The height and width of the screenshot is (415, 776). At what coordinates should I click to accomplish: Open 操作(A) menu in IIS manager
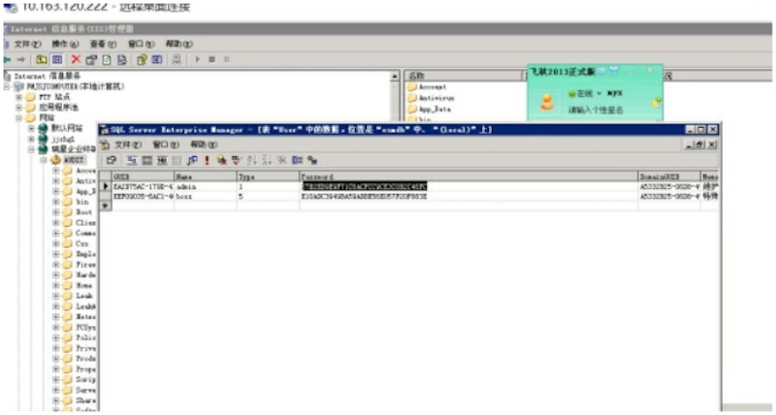(x=65, y=45)
